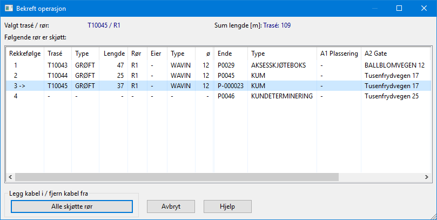437x220 pixels.
Task: Click Tusenfrydvegen 25 address cell
Action: (392, 96)
